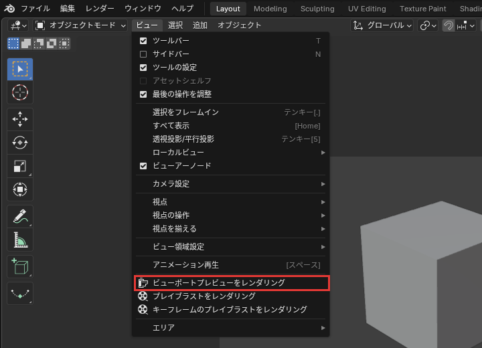Toggle the アセットシェルフ checkbox
The image size is (482, 348).
pyautogui.click(x=143, y=81)
